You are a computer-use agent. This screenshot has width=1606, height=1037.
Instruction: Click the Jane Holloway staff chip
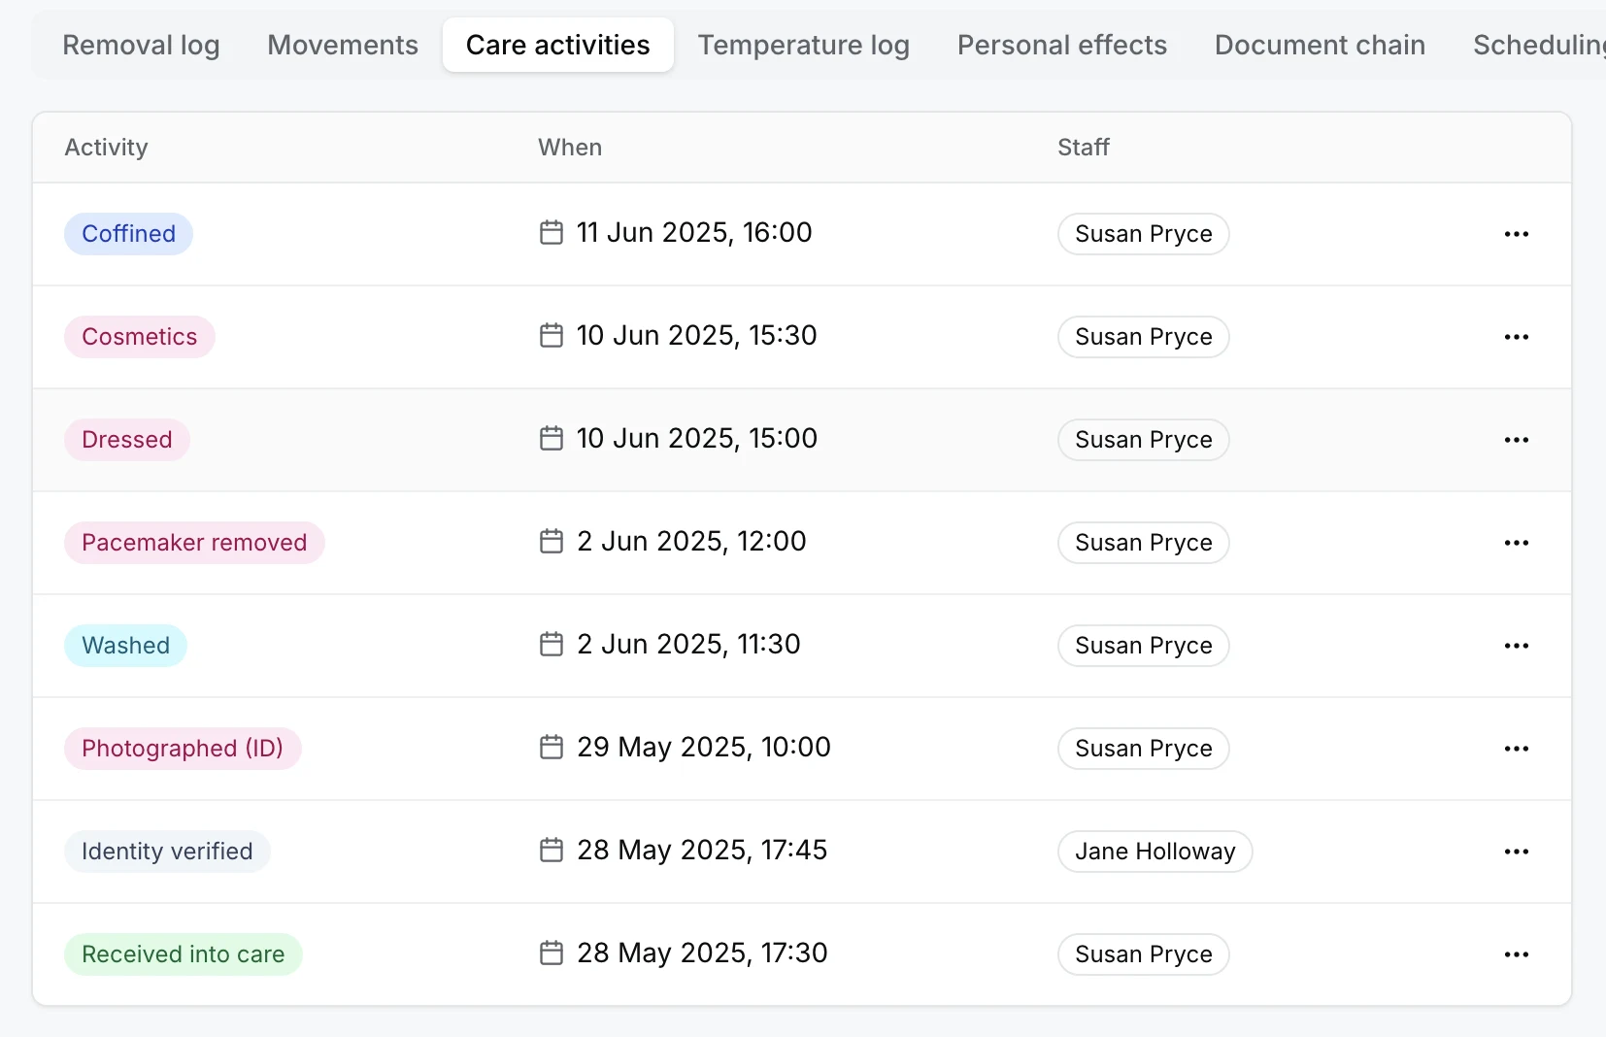[1155, 852]
